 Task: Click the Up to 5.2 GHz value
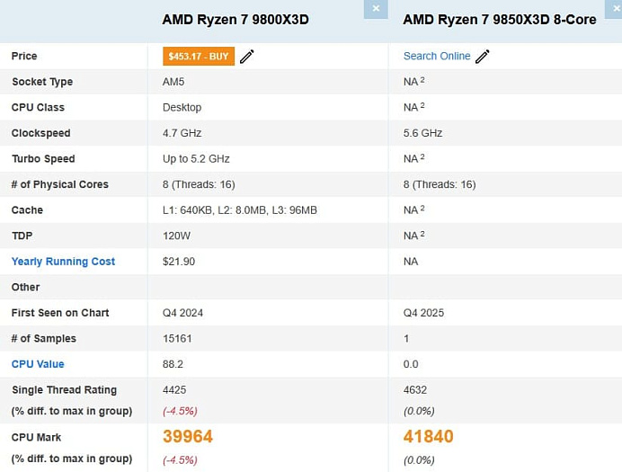(x=196, y=158)
